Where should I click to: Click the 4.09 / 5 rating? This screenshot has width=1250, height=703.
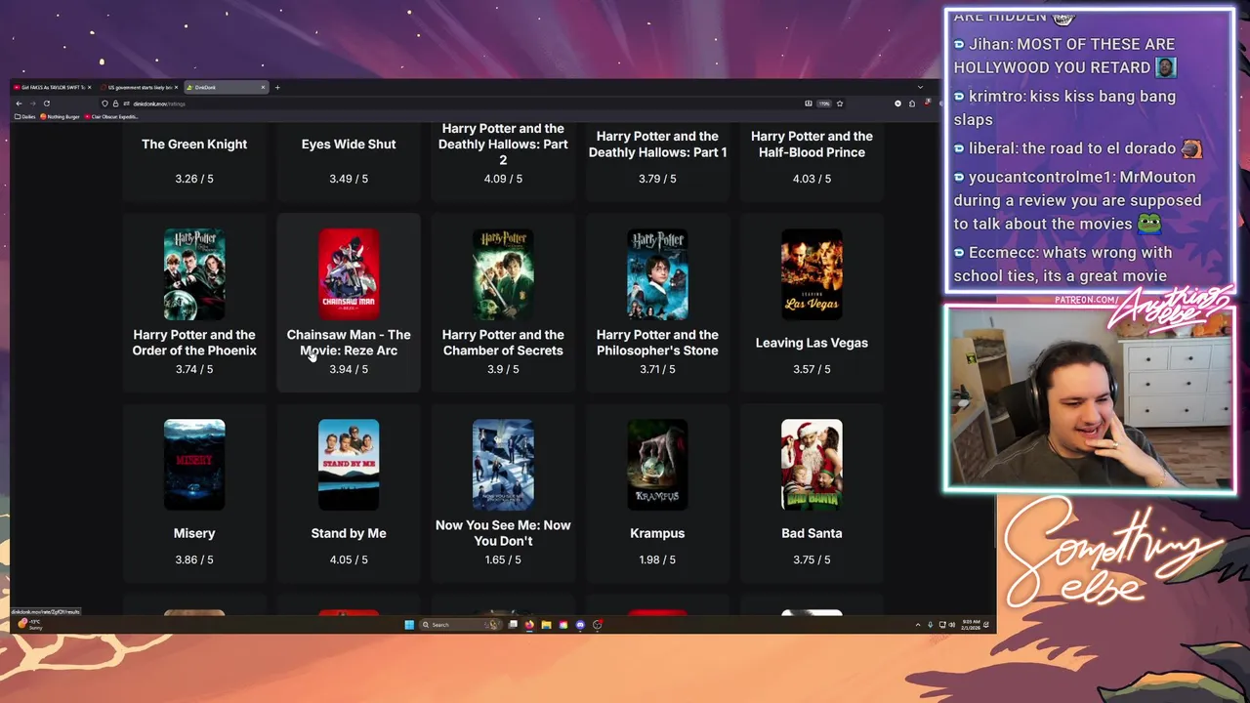[x=503, y=179]
